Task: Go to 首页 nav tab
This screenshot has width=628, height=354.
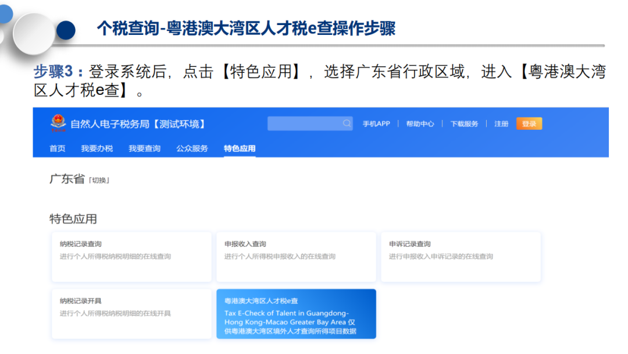Action: tap(57, 148)
